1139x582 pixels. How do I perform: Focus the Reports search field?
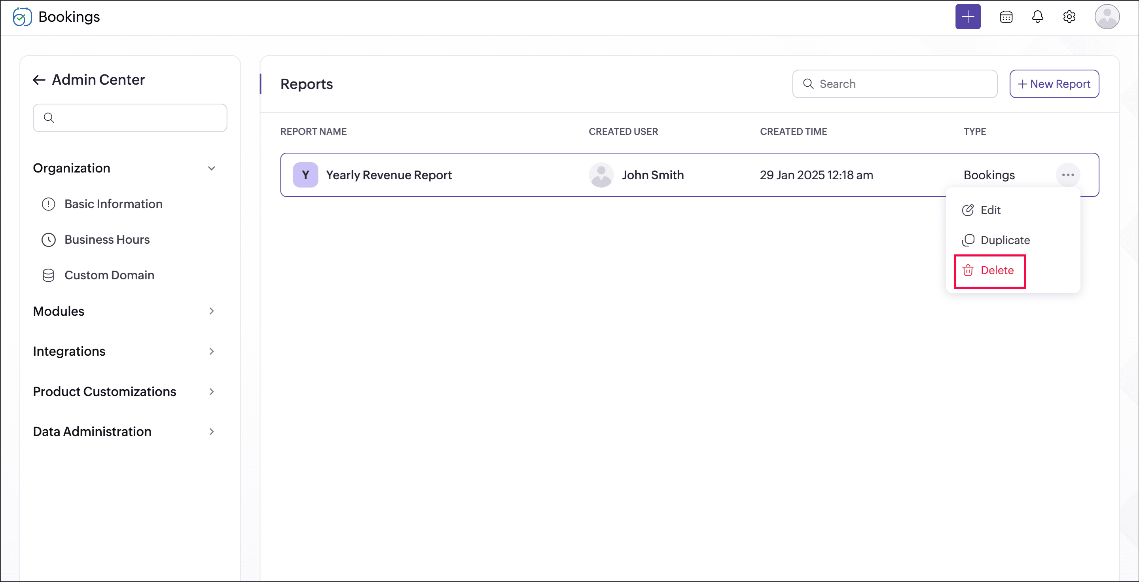coord(894,83)
